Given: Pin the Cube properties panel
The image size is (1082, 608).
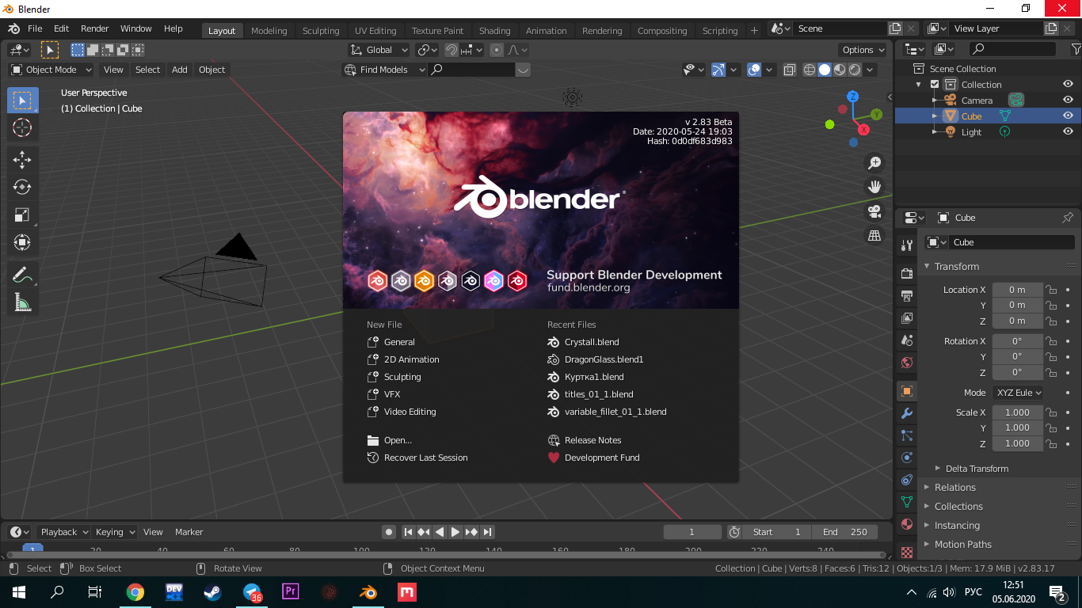Looking at the screenshot, I should 1067,218.
